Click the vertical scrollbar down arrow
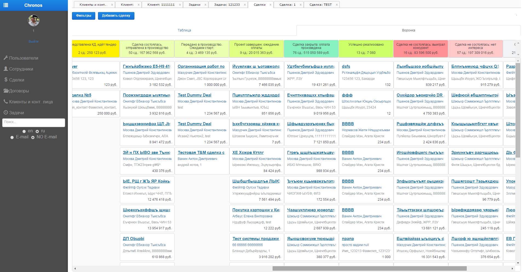This screenshot has width=525, height=272. (x=518, y=263)
